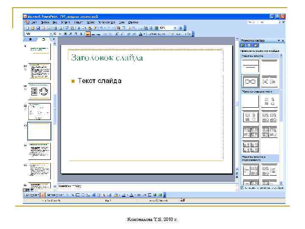Toggle Underline formatting

[76, 34]
